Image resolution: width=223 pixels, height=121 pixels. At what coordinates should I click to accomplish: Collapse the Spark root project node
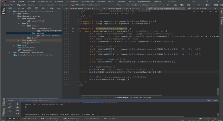click(x=9, y=11)
